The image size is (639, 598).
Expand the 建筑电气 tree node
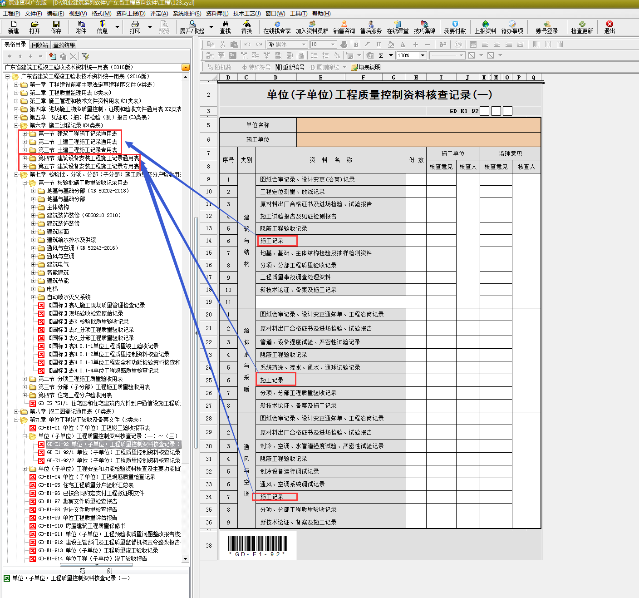(34, 264)
